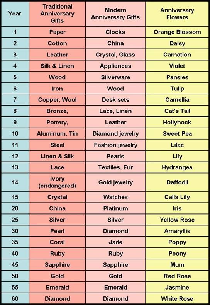
Task: Select the Calla Lily flower cell
Action: tap(177, 197)
